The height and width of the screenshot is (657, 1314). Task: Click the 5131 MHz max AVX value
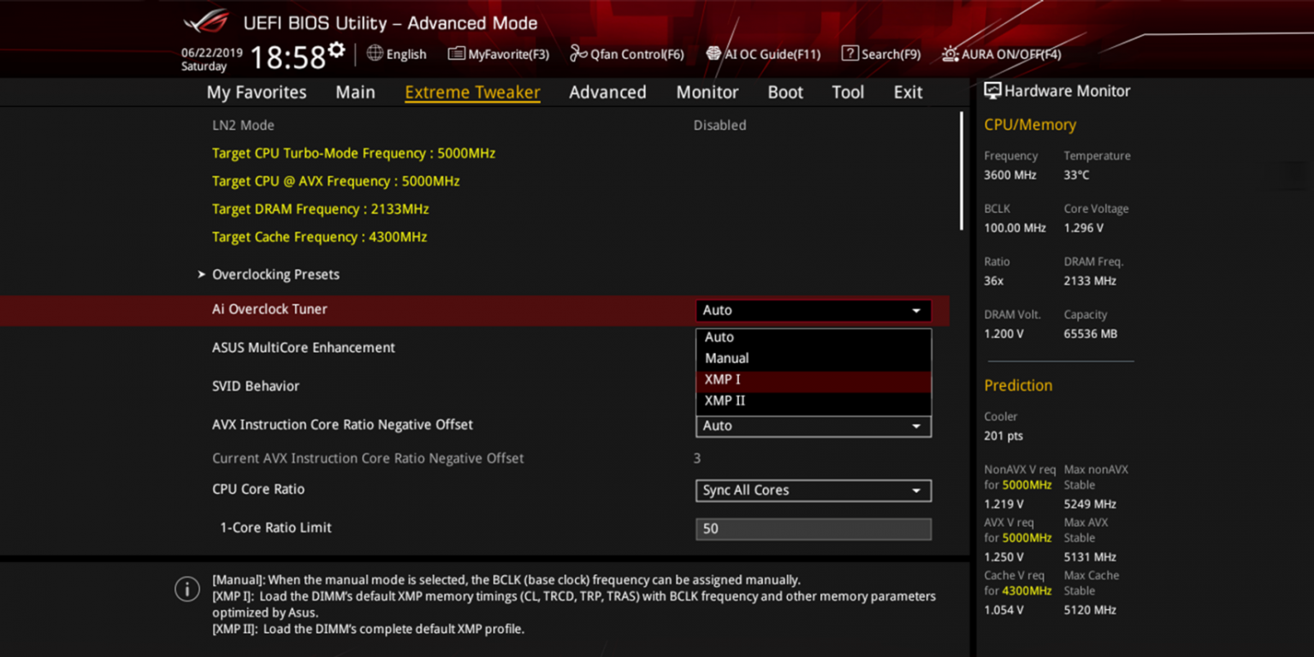[x=1090, y=558]
